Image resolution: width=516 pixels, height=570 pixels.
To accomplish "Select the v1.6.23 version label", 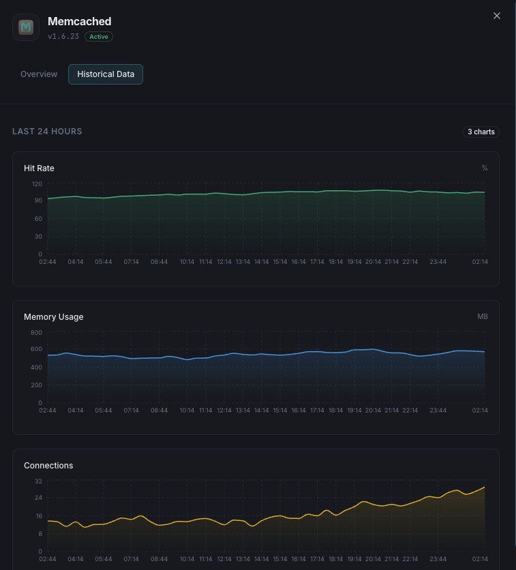I will [x=61, y=37].
